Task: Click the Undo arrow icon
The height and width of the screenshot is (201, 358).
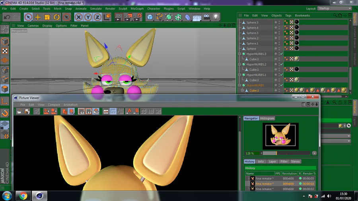Action: tap(7, 17)
